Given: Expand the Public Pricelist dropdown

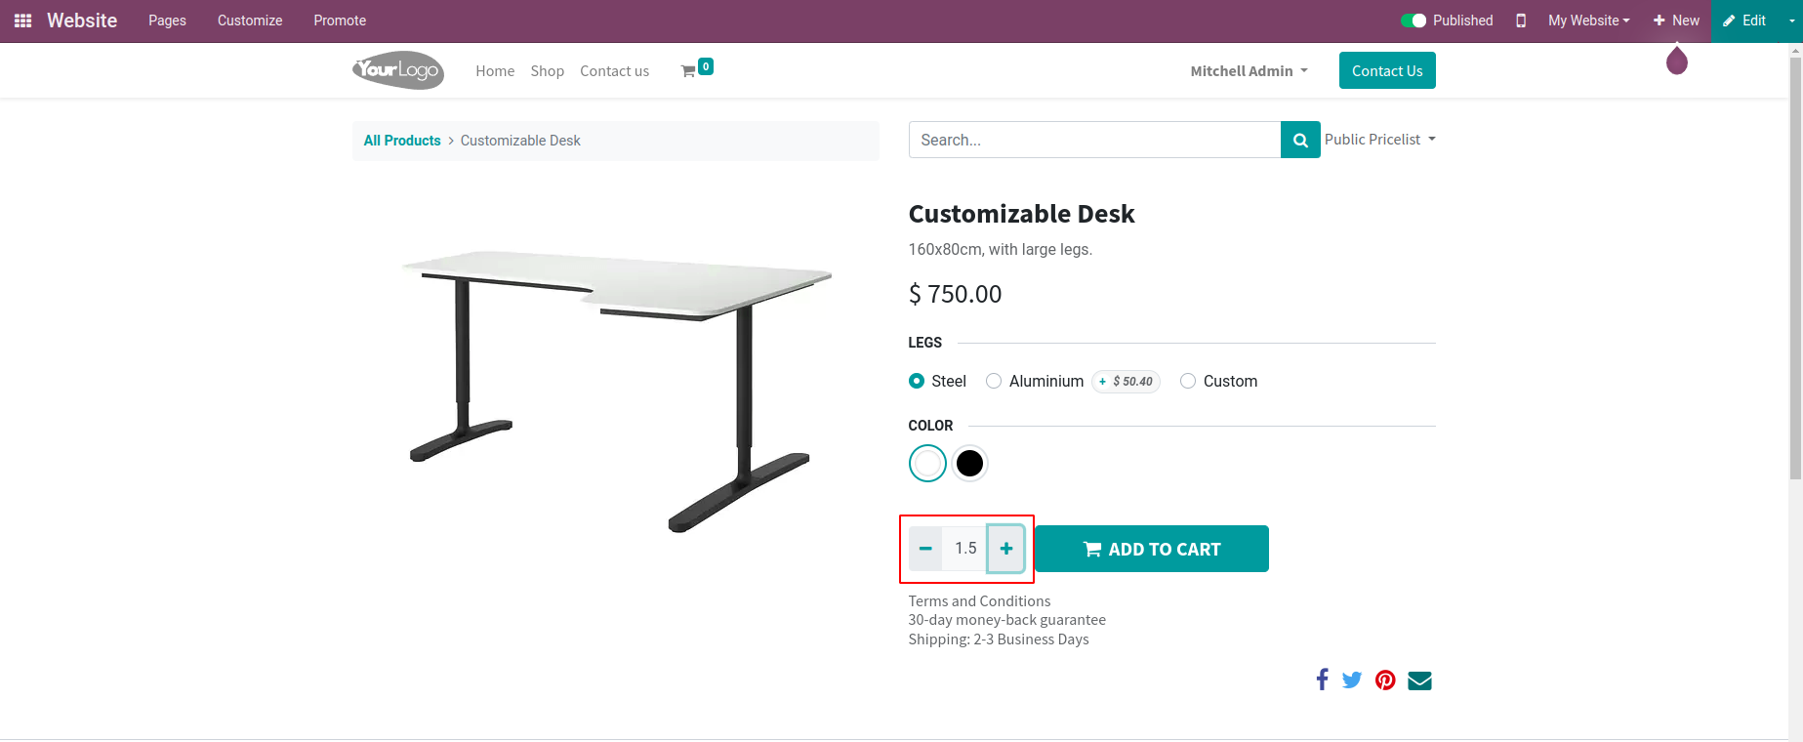Looking at the screenshot, I should pyautogui.click(x=1379, y=140).
